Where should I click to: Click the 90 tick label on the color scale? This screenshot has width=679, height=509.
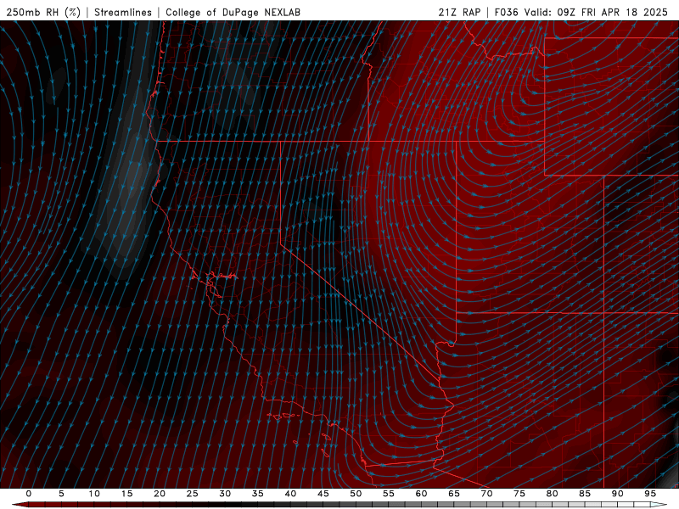pos(617,494)
